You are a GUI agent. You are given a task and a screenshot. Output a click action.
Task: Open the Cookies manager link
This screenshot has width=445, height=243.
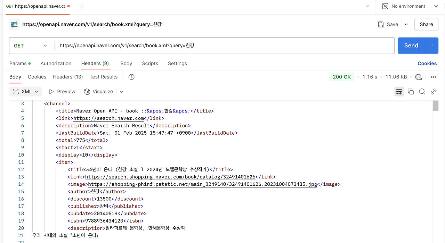pos(427,64)
